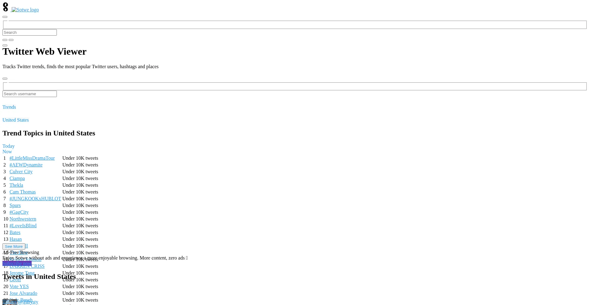Open the 'Sotwe logo' image link

(25, 10)
